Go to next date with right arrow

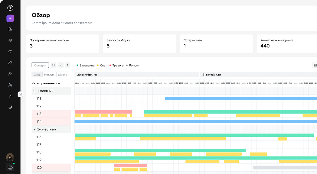pos(67,65)
